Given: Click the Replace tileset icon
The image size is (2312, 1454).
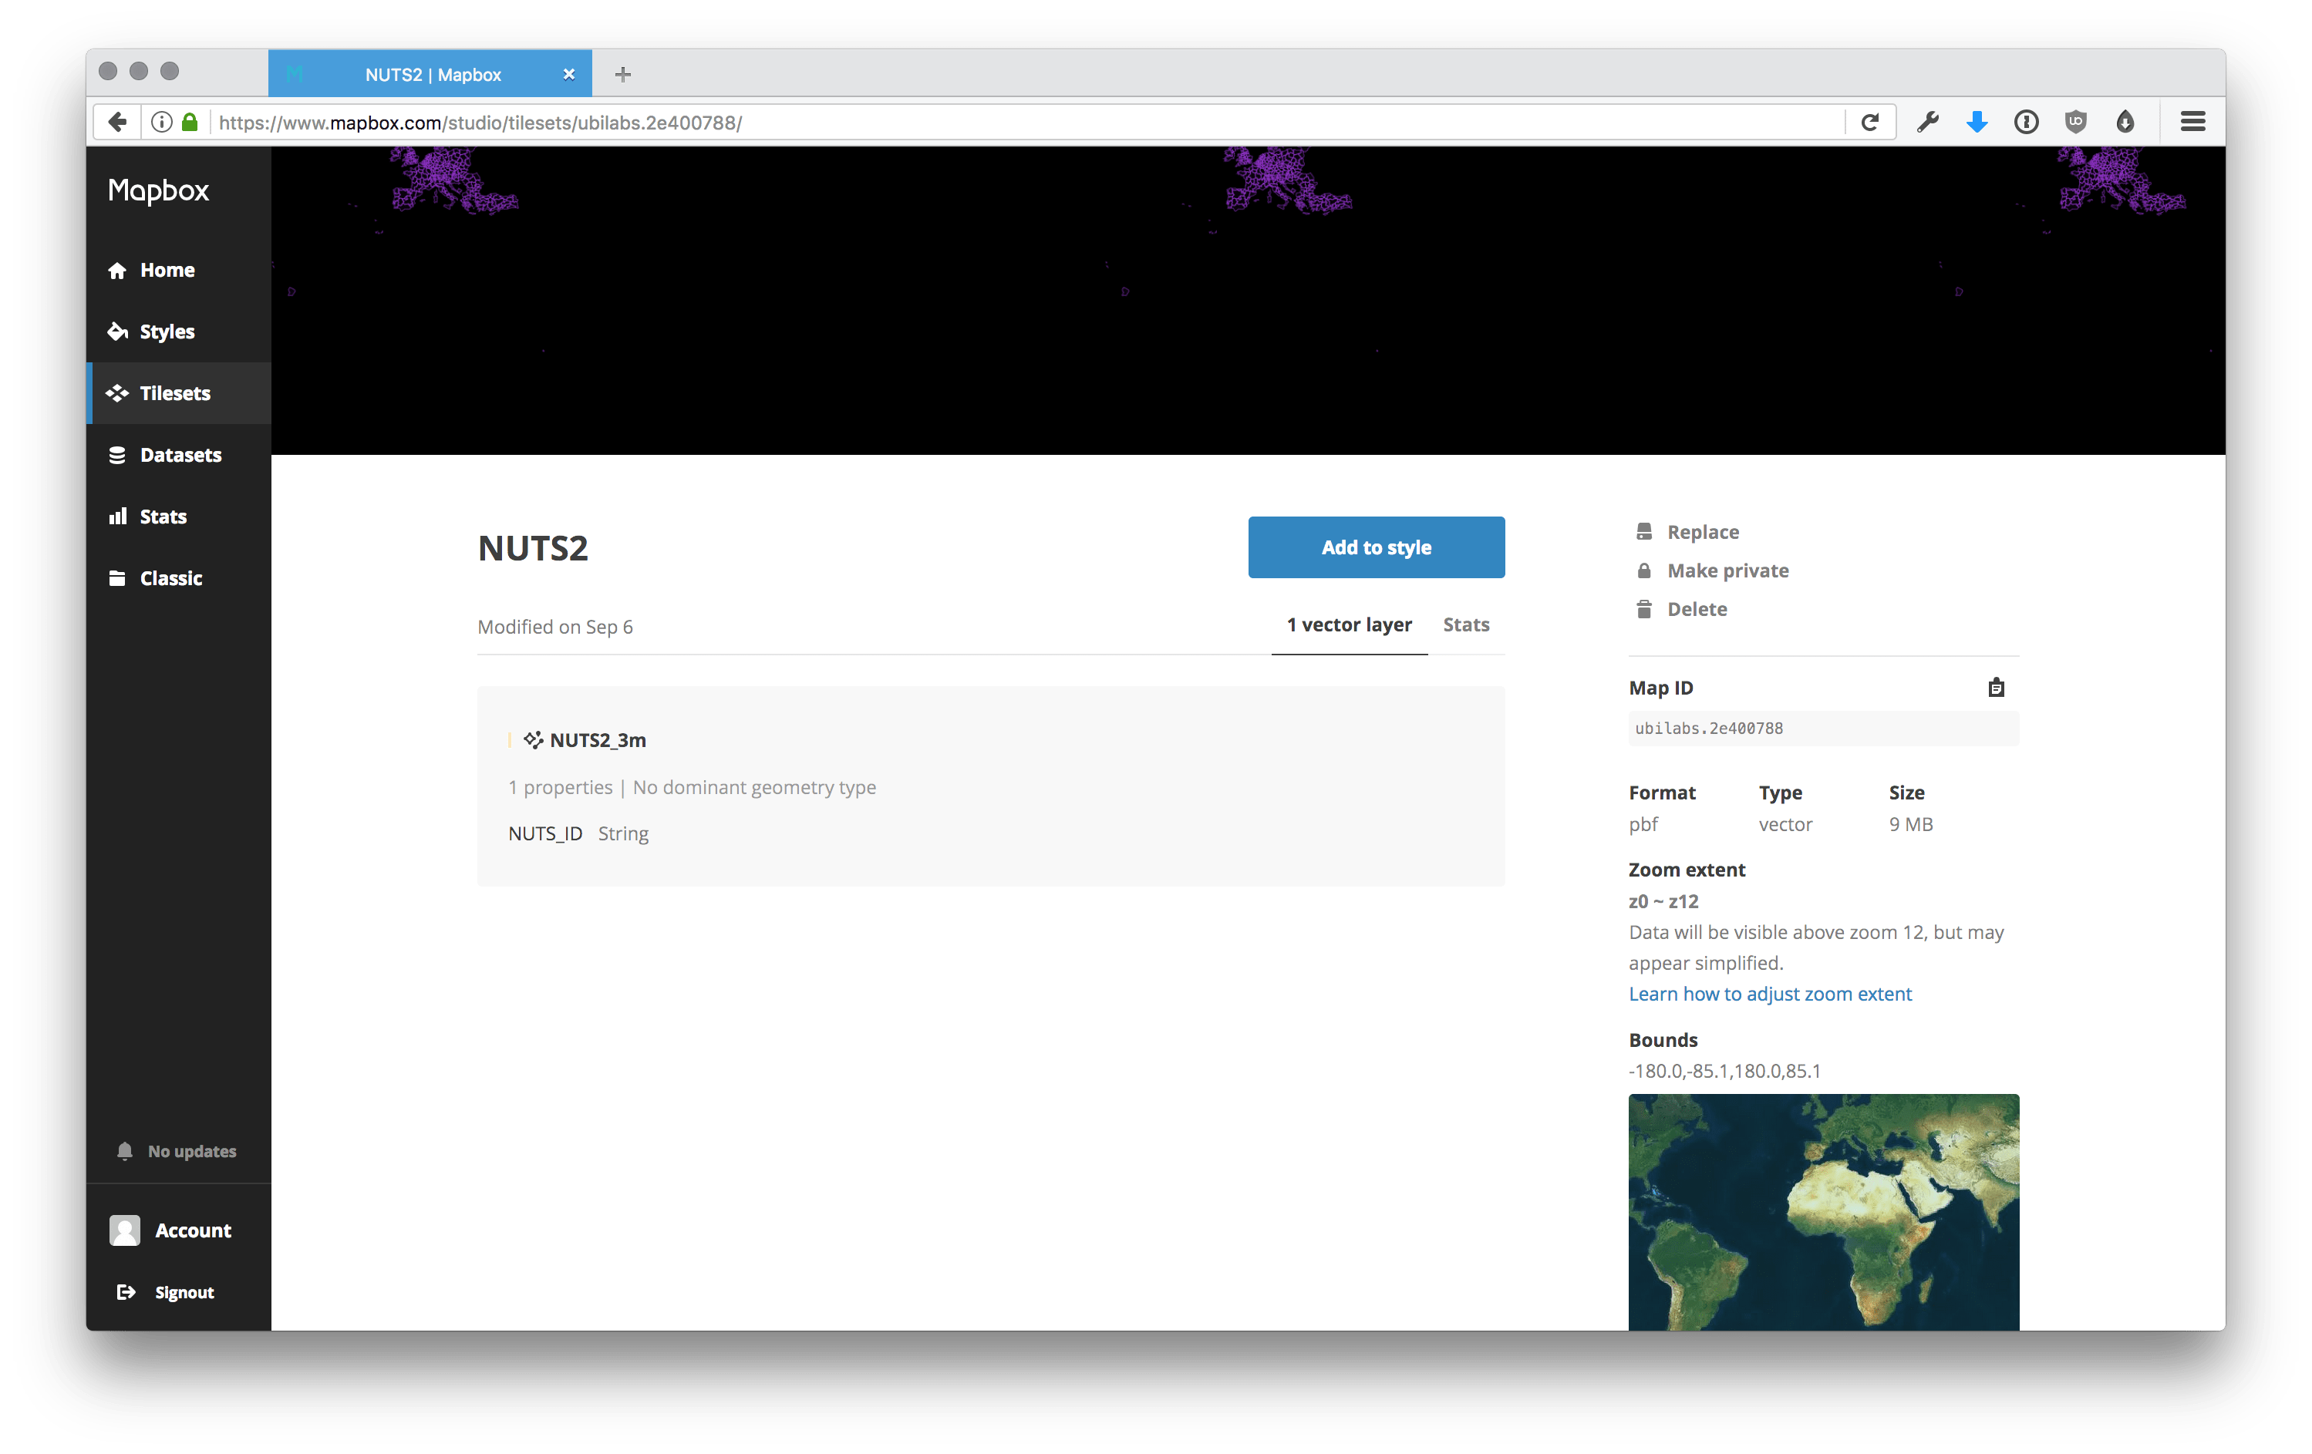Looking at the screenshot, I should 1643,532.
